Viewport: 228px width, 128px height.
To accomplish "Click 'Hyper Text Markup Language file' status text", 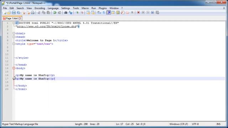I will click(20, 124).
